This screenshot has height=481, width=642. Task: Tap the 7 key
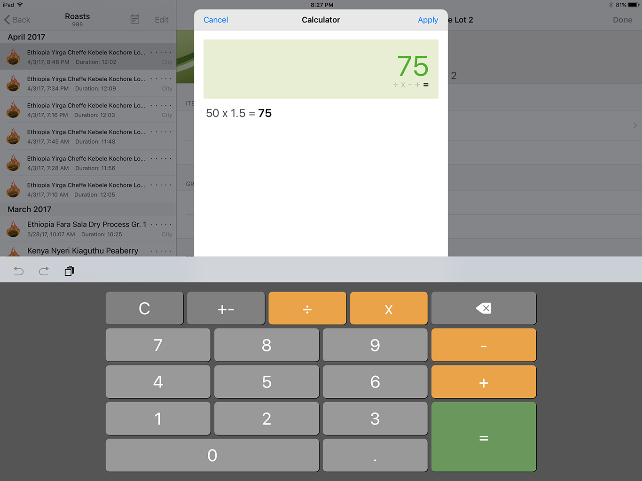pos(158,345)
